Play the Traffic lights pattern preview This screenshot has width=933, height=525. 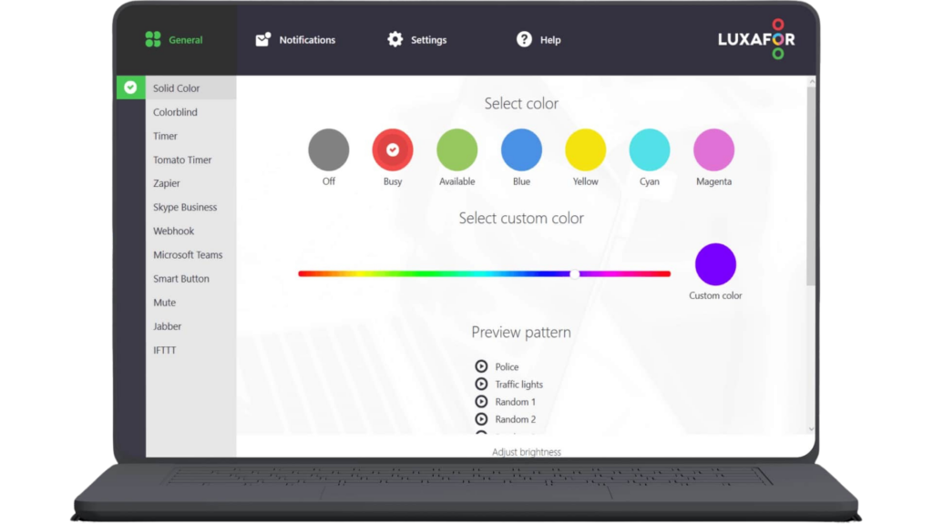(x=481, y=384)
